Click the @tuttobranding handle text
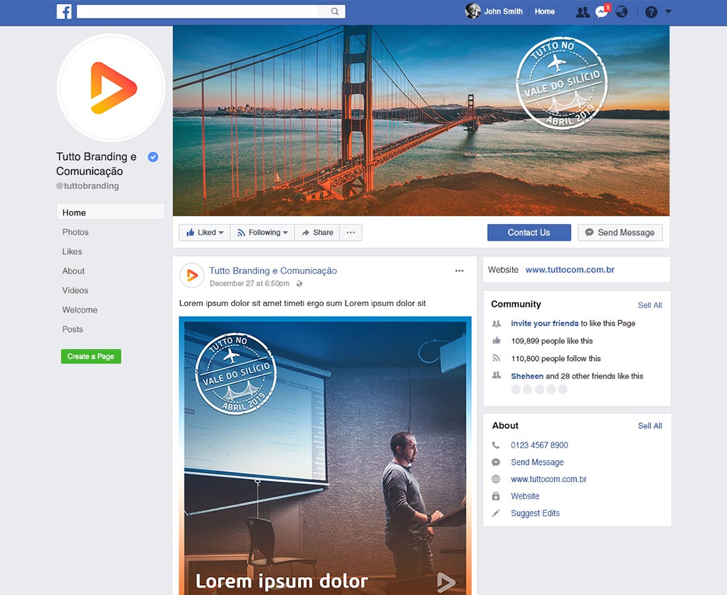 88,186
